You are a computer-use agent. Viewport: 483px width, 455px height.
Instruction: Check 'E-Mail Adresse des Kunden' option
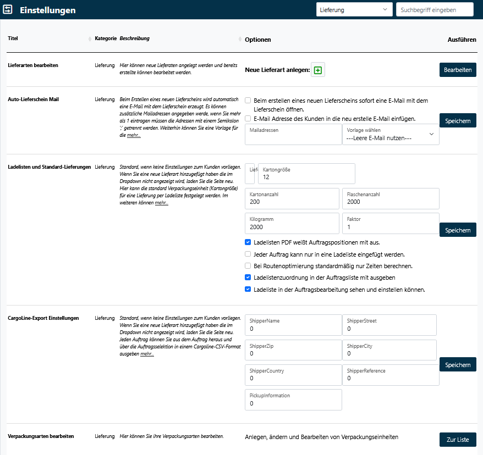point(248,118)
